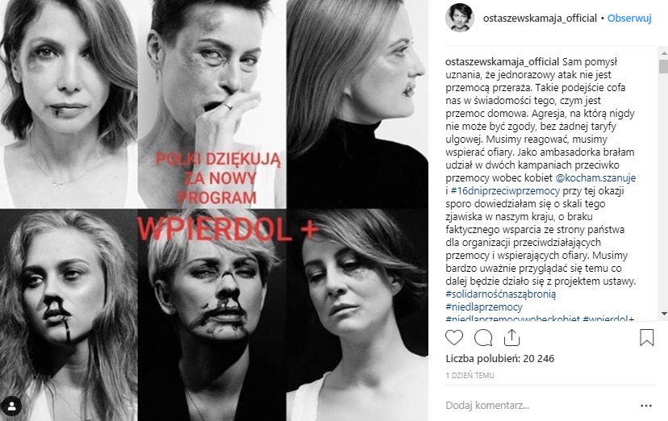Show tagged people via the person icon on the photo
The width and height of the screenshot is (668, 421).
[12, 406]
